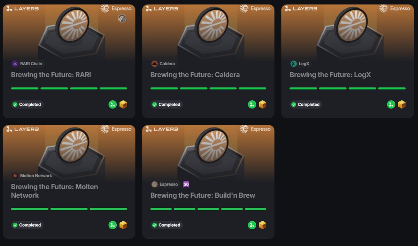Click the gold cube reward on LogX card

pos(402,104)
